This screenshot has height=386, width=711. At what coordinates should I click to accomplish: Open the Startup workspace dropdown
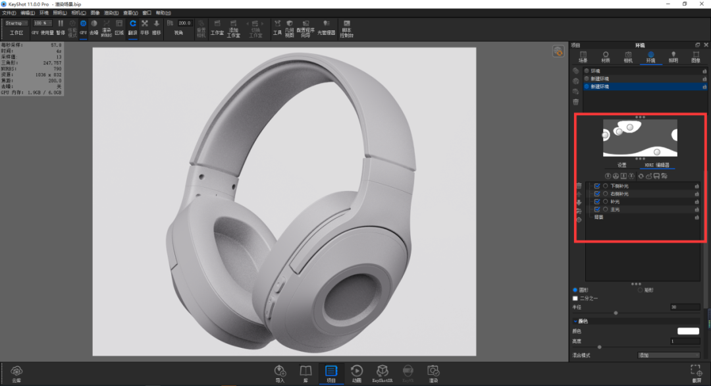[x=16, y=23]
